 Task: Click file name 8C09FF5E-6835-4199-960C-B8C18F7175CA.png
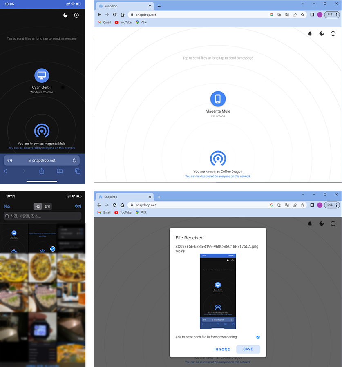coord(217,246)
